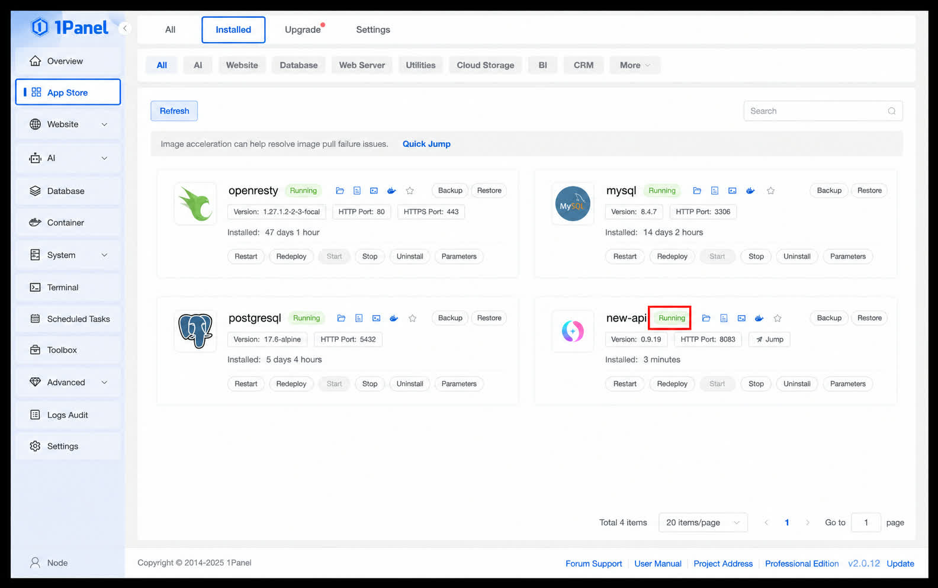Favorite new-api with star icon
This screenshot has height=588, width=938.
778,318
